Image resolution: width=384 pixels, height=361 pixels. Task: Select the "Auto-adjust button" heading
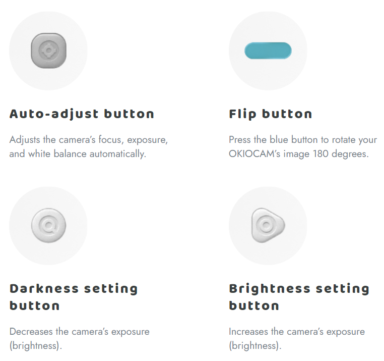tap(82, 114)
